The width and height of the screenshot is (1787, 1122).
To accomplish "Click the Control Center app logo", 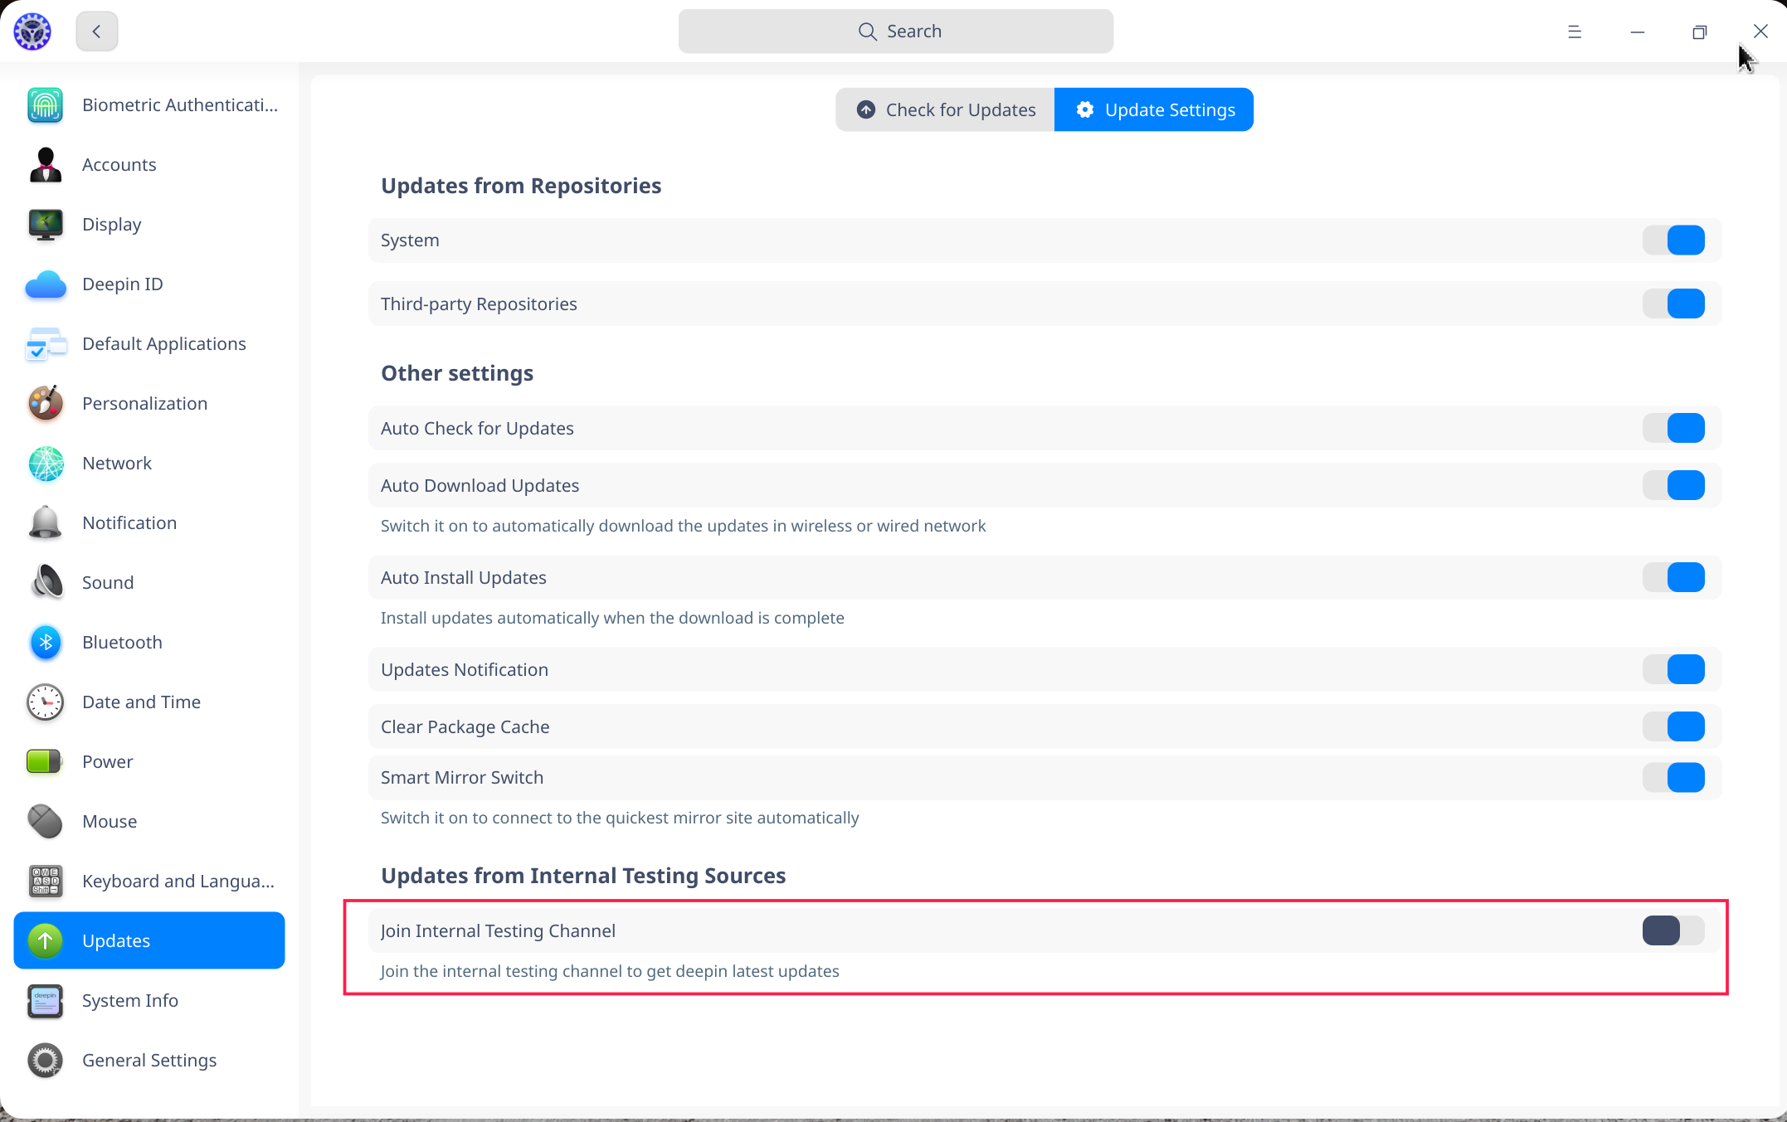I will 32,32.
